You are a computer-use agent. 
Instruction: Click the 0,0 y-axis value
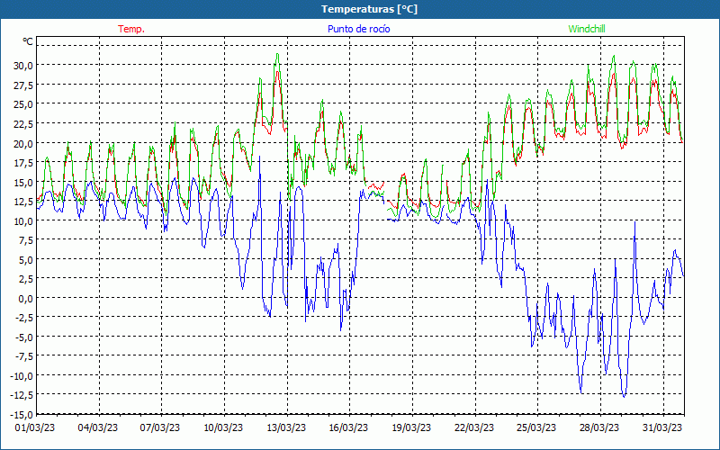tap(25, 299)
